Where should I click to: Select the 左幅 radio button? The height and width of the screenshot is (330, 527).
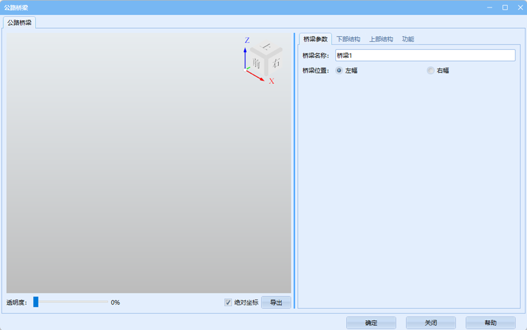339,71
